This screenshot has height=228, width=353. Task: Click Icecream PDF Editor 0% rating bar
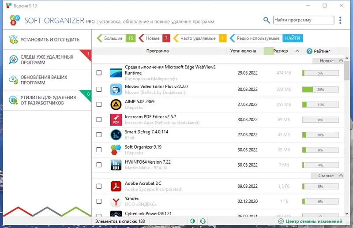[x=320, y=120]
